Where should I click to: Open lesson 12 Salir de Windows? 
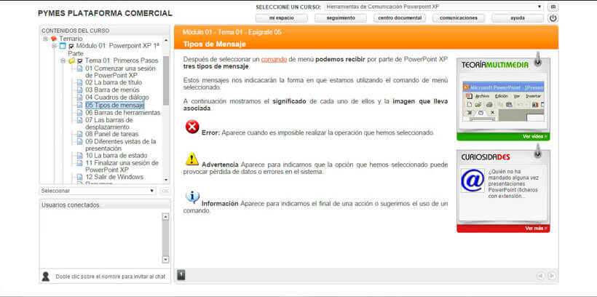[114, 177]
